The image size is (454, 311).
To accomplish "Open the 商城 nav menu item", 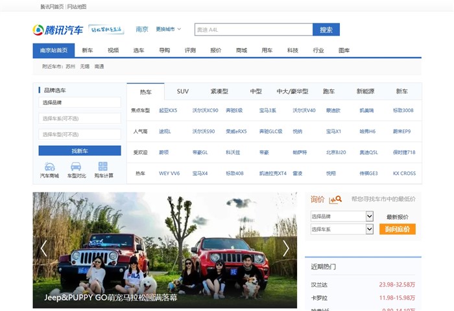I will (x=241, y=51).
